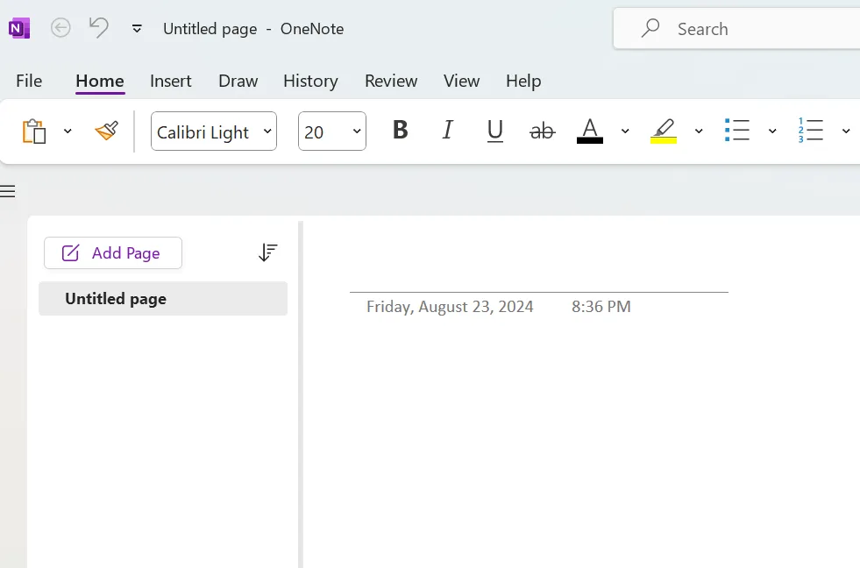Click the 8:36 PM timestamp
The image size is (860, 568).
pos(601,307)
